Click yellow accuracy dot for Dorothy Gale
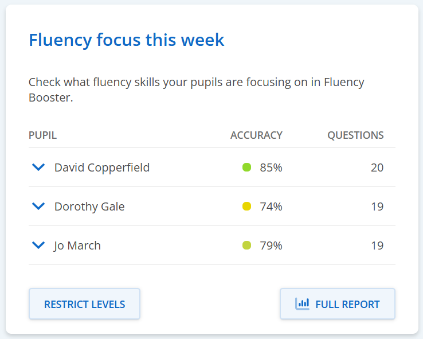 pyautogui.click(x=247, y=206)
